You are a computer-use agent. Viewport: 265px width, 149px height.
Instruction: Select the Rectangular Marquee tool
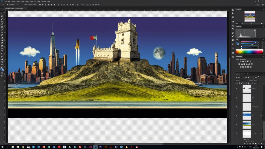pos(2,13)
